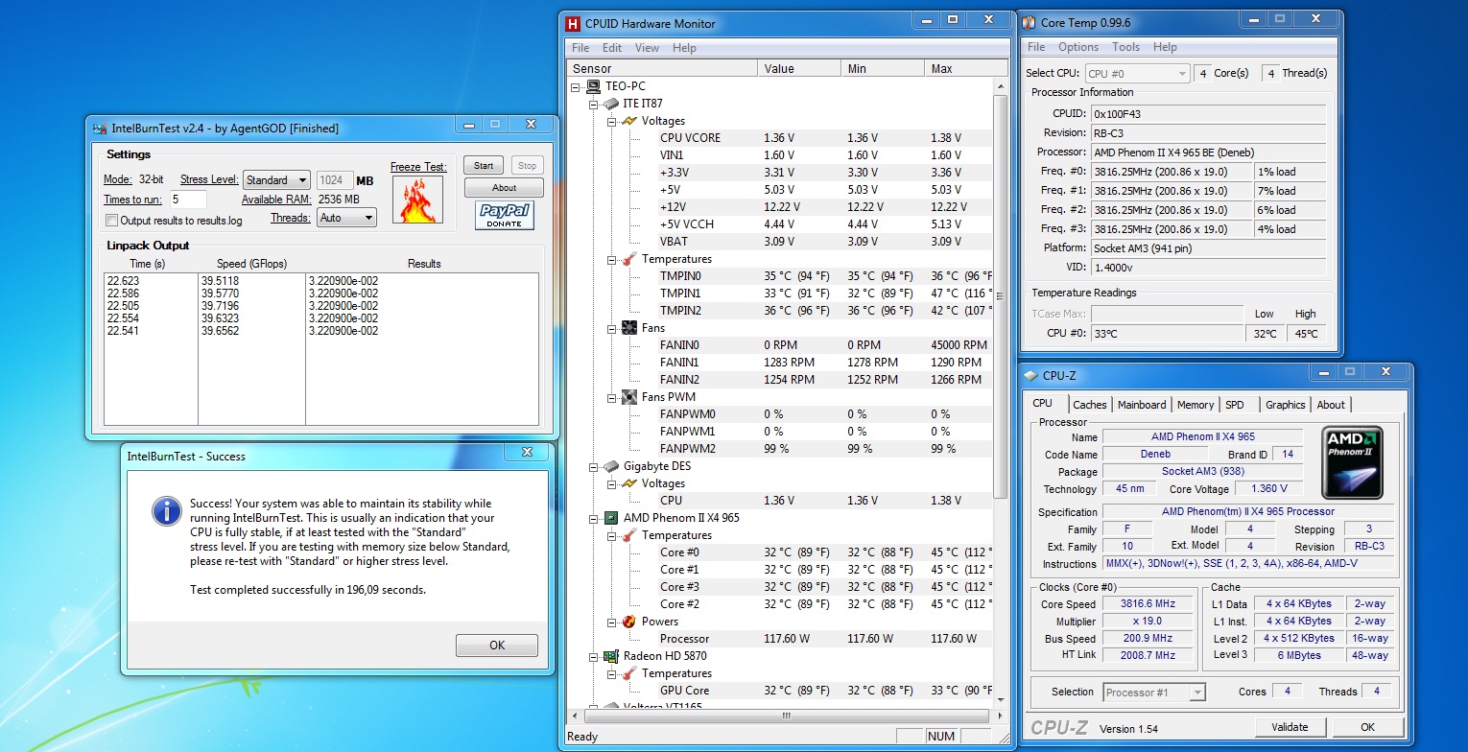
Task: Click the Radeon HD 5870 graphics card icon
Action: pyautogui.click(x=611, y=656)
